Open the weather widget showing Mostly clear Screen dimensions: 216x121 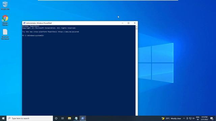pyautogui.click(x=171, y=118)
